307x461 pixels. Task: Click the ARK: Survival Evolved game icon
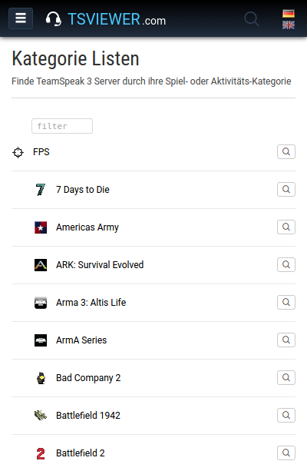click(x=41, y=265)
